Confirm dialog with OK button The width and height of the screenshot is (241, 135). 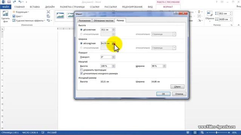pyautogui.click(x=163, y=94)
